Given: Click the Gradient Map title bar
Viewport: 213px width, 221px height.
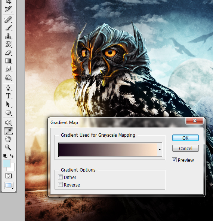Looking at the screenshot, I should coord(117,122).
